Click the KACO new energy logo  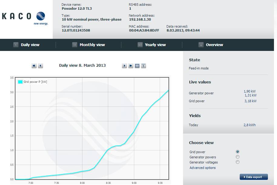point(25,18)
